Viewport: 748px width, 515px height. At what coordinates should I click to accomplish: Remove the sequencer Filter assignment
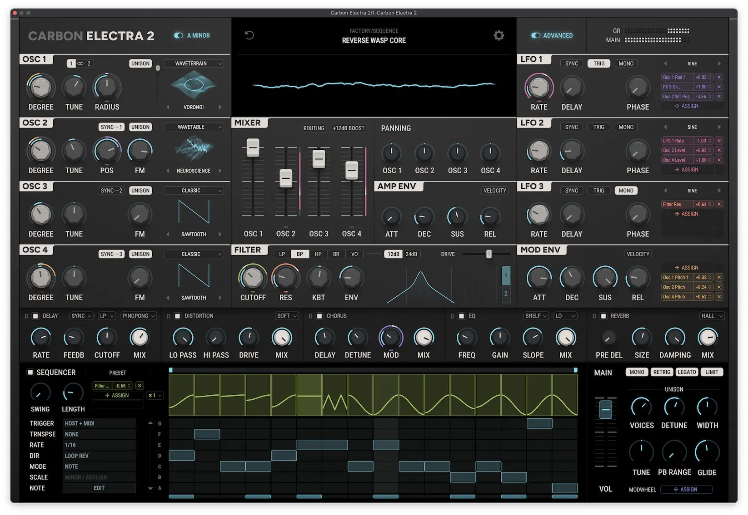140,386
